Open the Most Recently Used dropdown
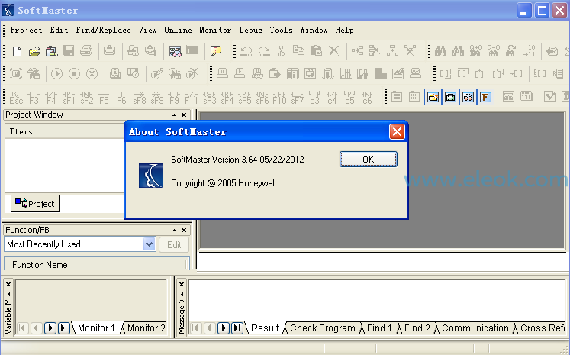 point(149,244)
